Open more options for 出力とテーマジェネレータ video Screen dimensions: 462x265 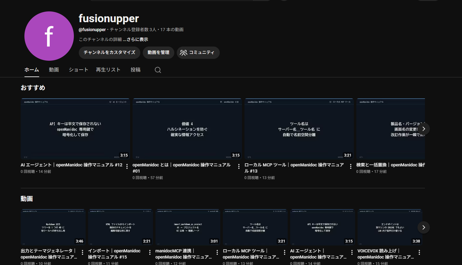click(83, 252)
